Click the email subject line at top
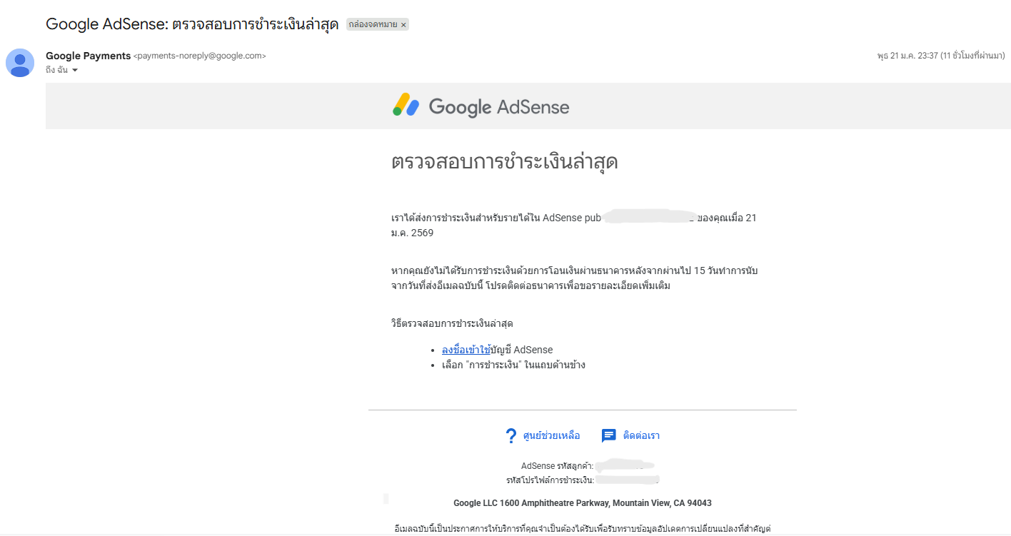This screenshot has height=536, width=1011. coord(192,24)
